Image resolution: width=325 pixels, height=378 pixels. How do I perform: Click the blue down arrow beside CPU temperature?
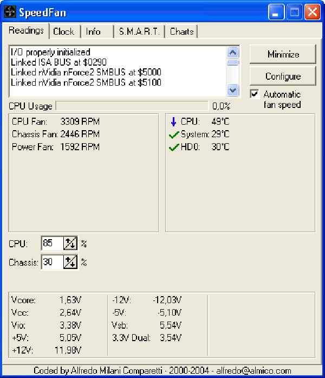pos(173,121)
